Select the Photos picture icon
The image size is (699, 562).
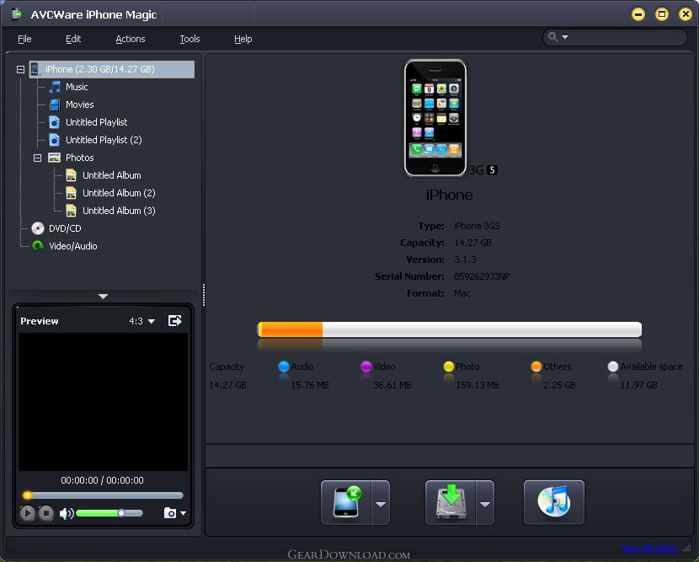click(55, 158)
